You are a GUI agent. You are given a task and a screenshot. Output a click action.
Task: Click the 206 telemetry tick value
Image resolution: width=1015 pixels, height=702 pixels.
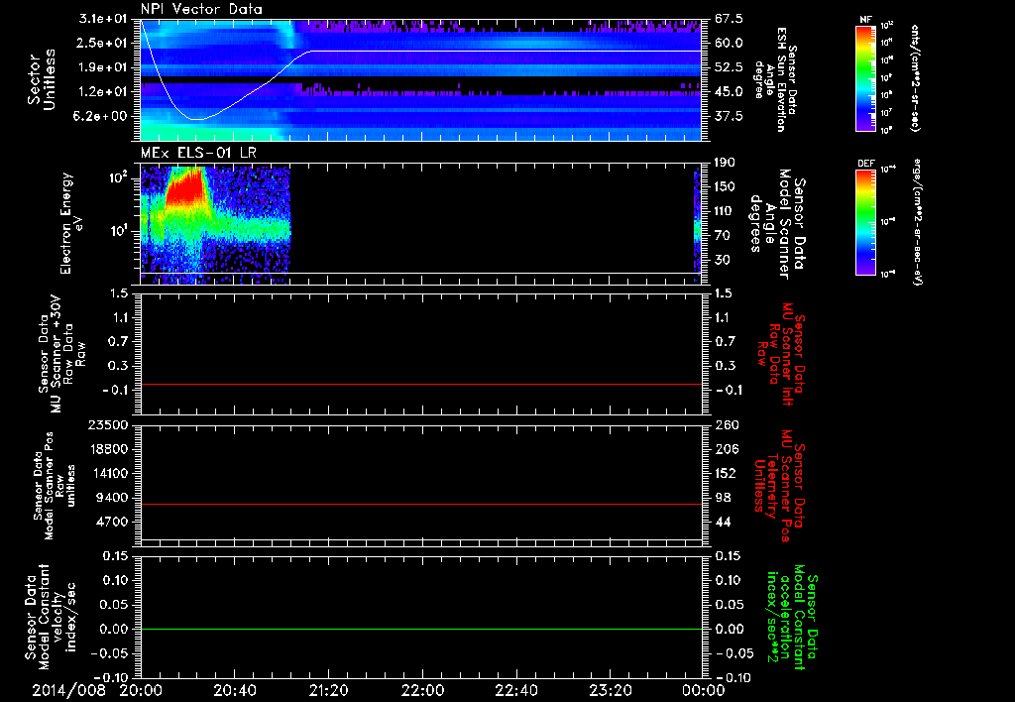pyautogui.click(x=725, y=449)
